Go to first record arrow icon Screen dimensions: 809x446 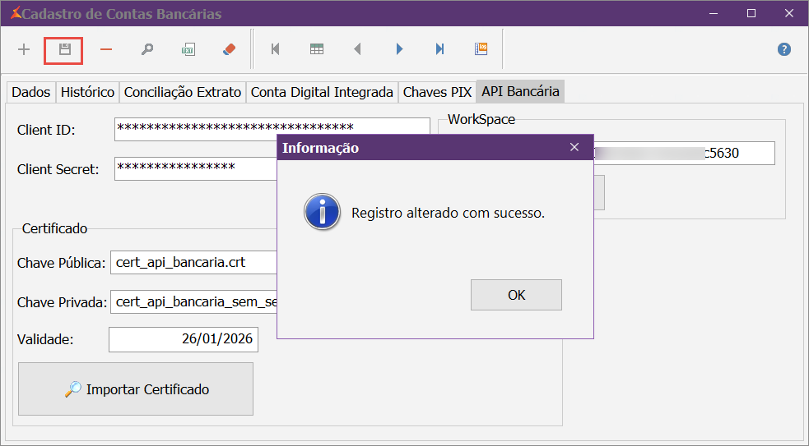coord(275,49)
